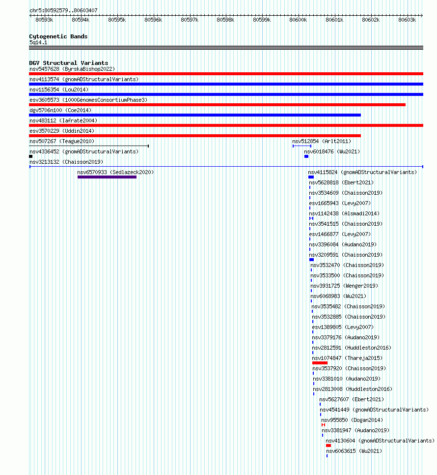Select nsv3213132 (Chaisson2019) label
This screenshot has height=475, width=437.
pyautogui.click(x=66, y=162)
